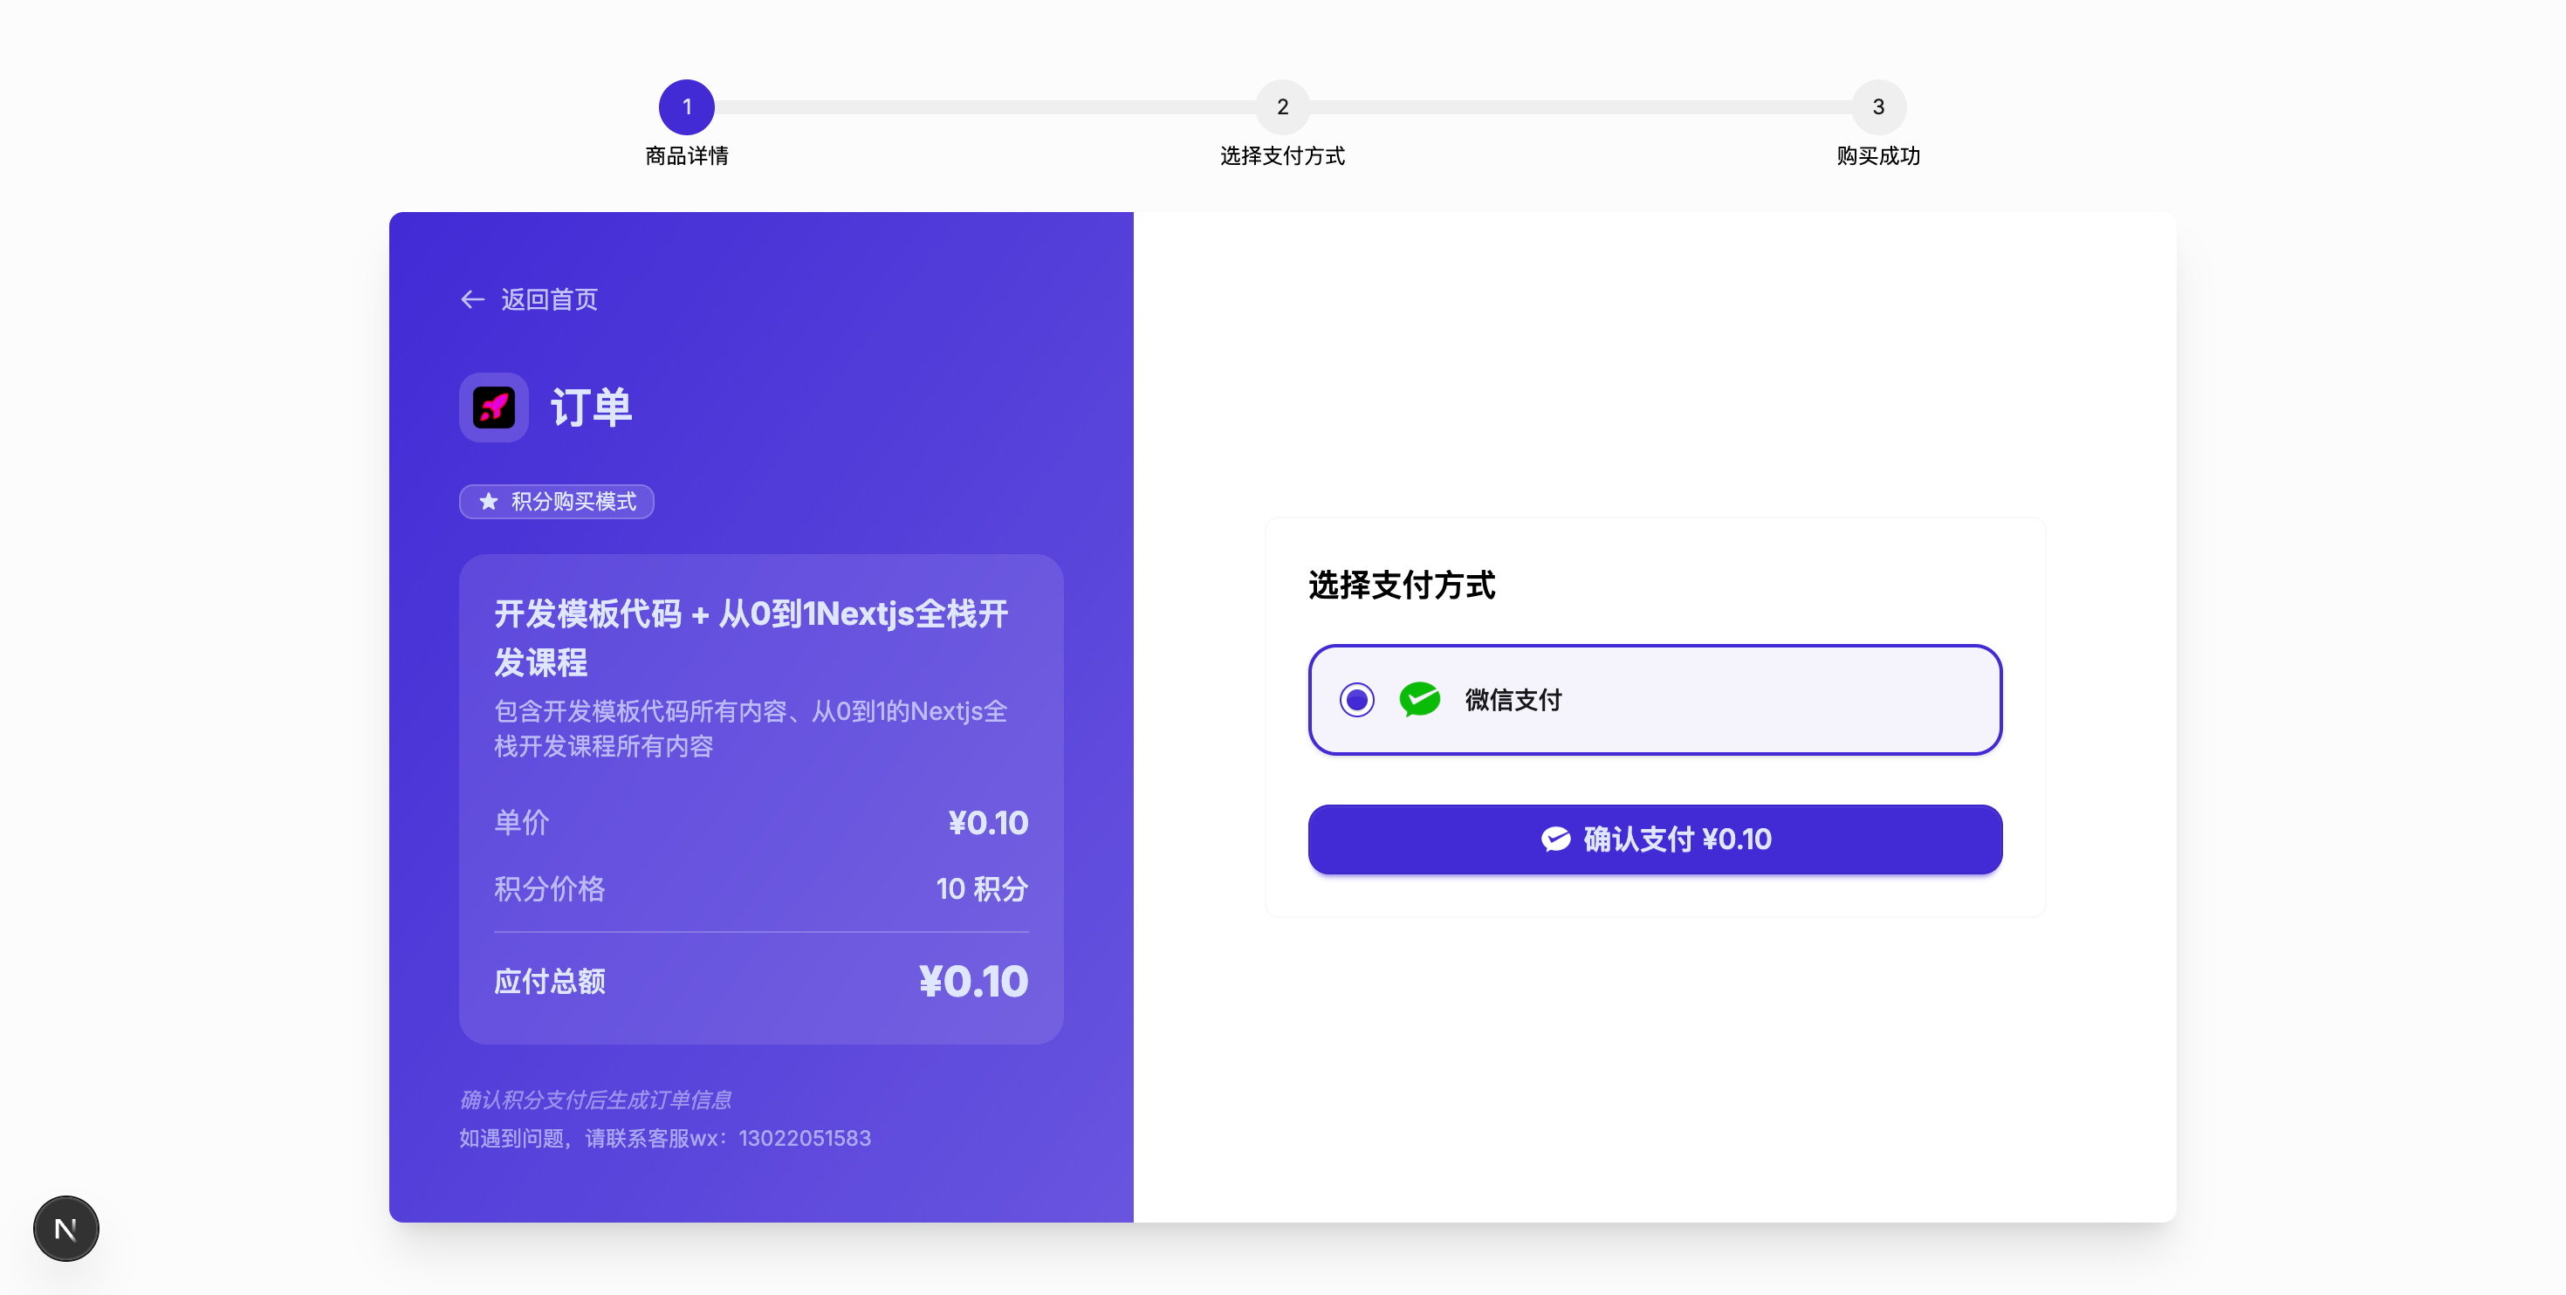Image resolution: width=2566 pixels, height=1295 pixels.
Task: Click the customer service wx number 13022051583
Action: pyautogui.click(x=805, y=1138)
